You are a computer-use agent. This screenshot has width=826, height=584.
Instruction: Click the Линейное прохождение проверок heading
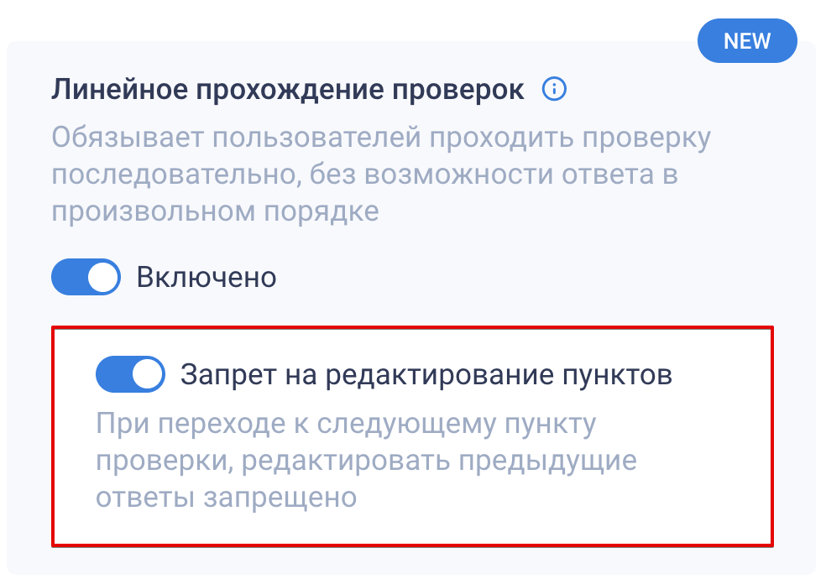(288, 90)
